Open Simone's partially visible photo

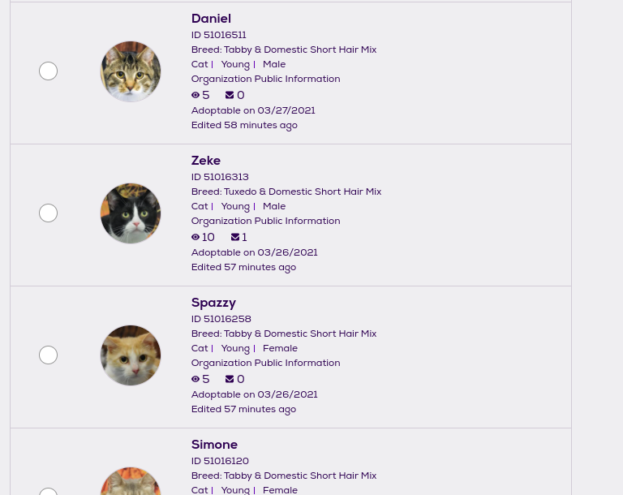pos(131,482)
